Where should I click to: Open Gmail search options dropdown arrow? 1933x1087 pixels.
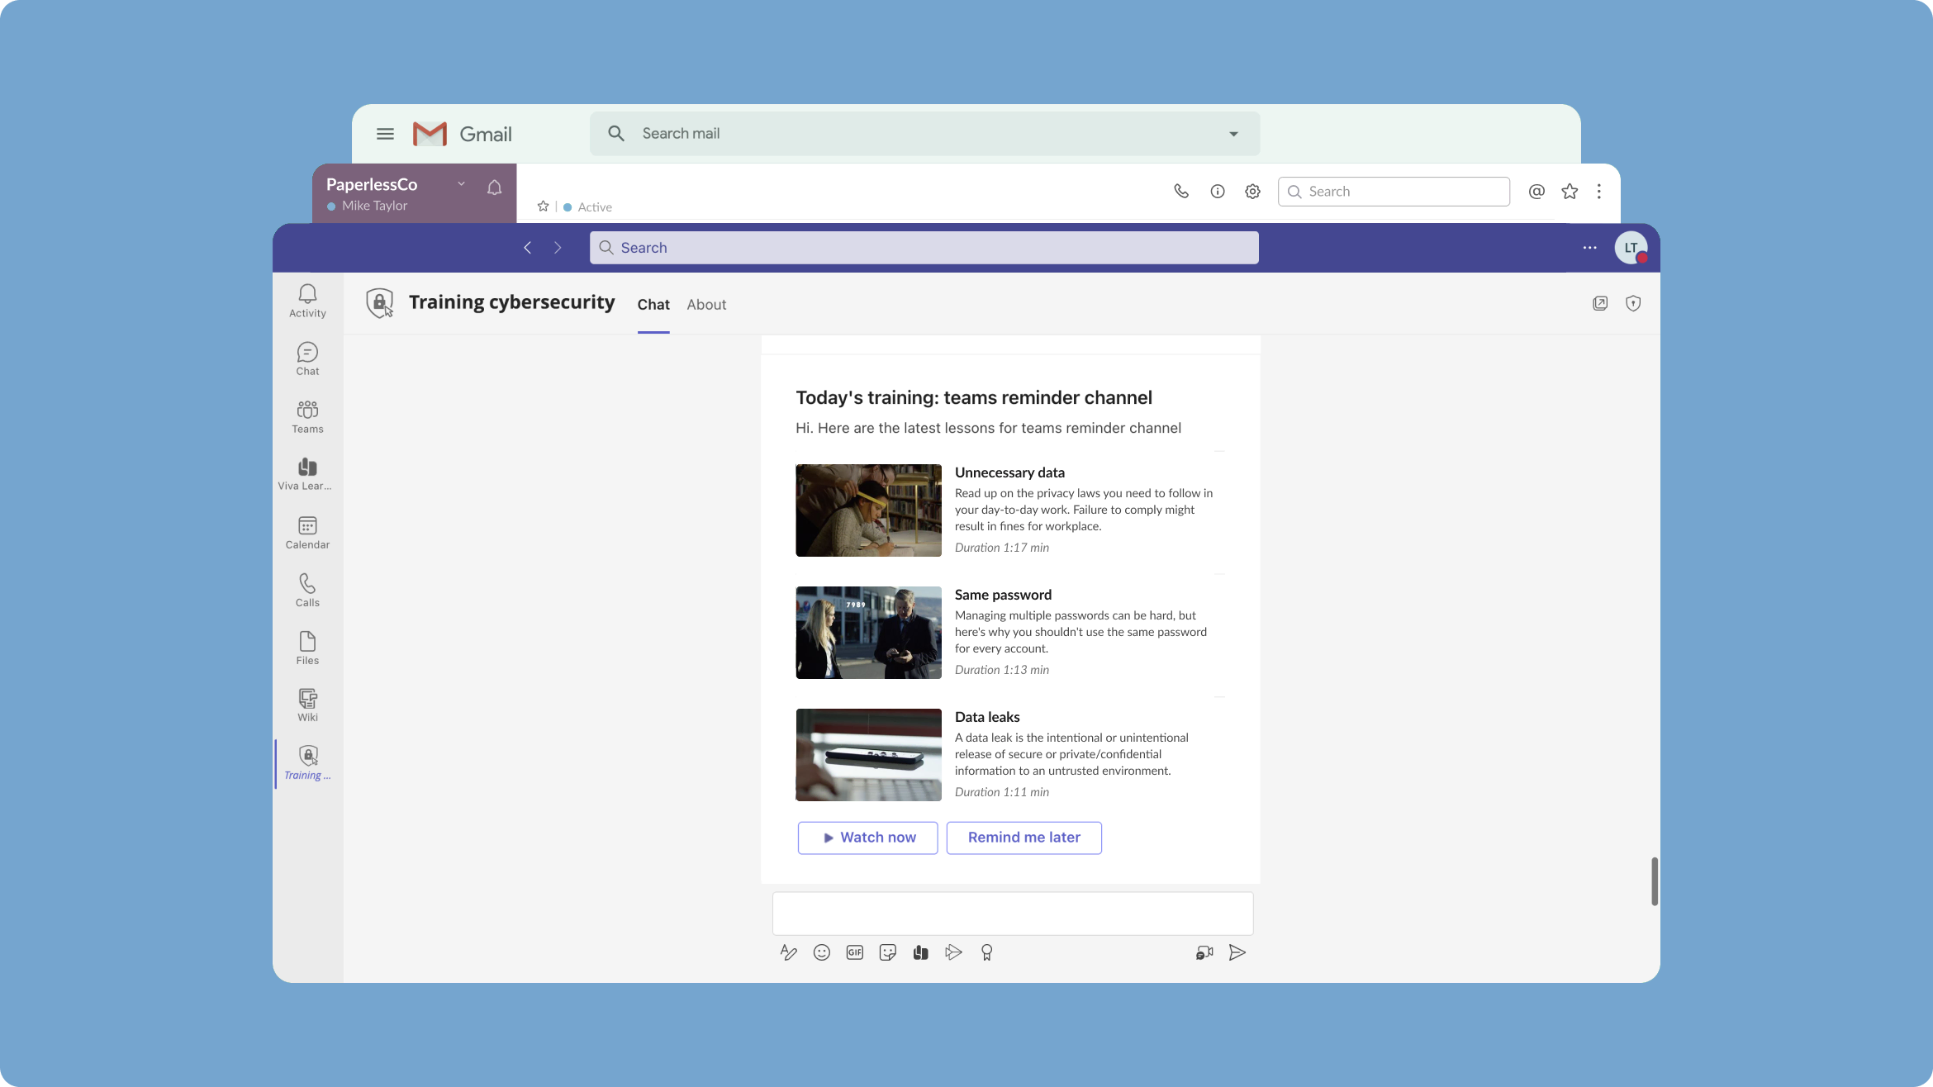[1233, 134]
